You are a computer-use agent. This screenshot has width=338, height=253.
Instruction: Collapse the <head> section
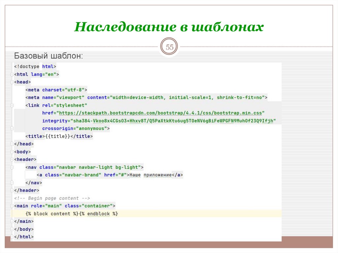(12, 82)
